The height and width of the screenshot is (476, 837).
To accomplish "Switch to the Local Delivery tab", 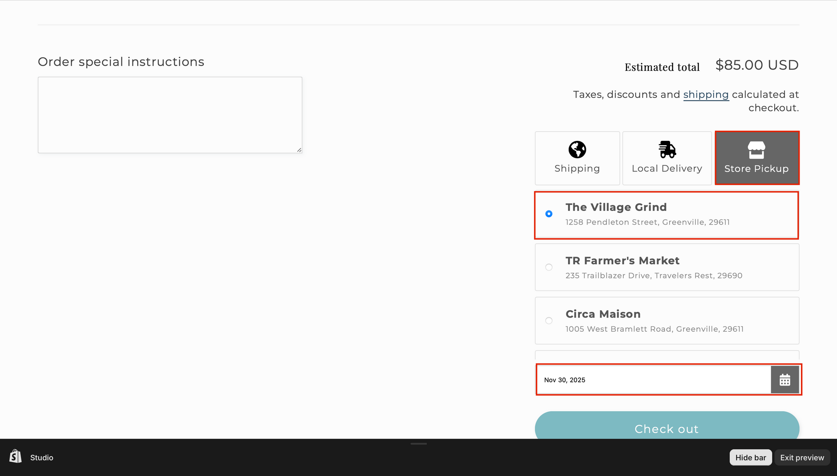I will click(667, 168).
